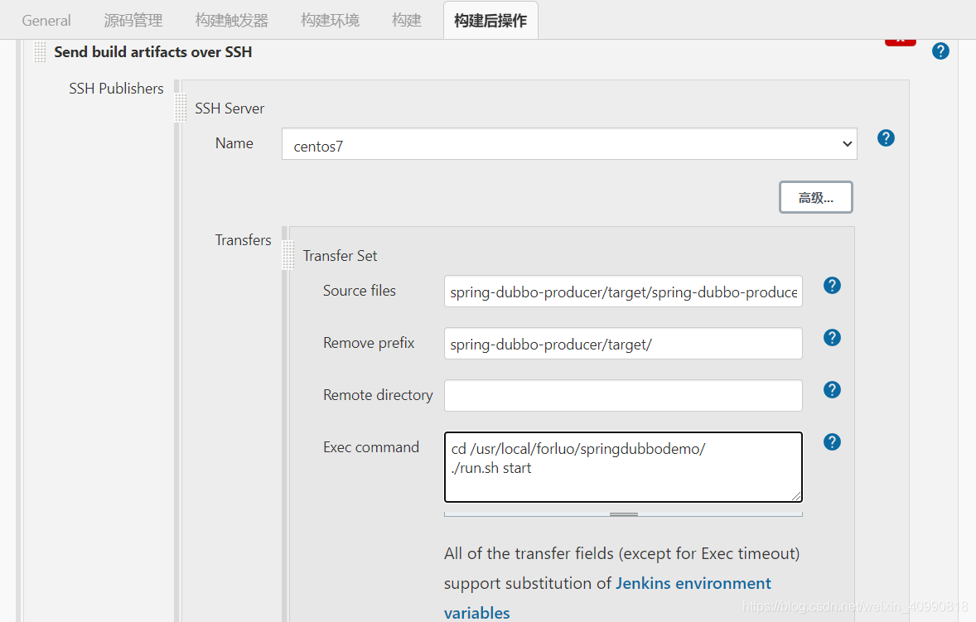
Task: Focus the Exec command text area
Action: (x=623, y=467)
